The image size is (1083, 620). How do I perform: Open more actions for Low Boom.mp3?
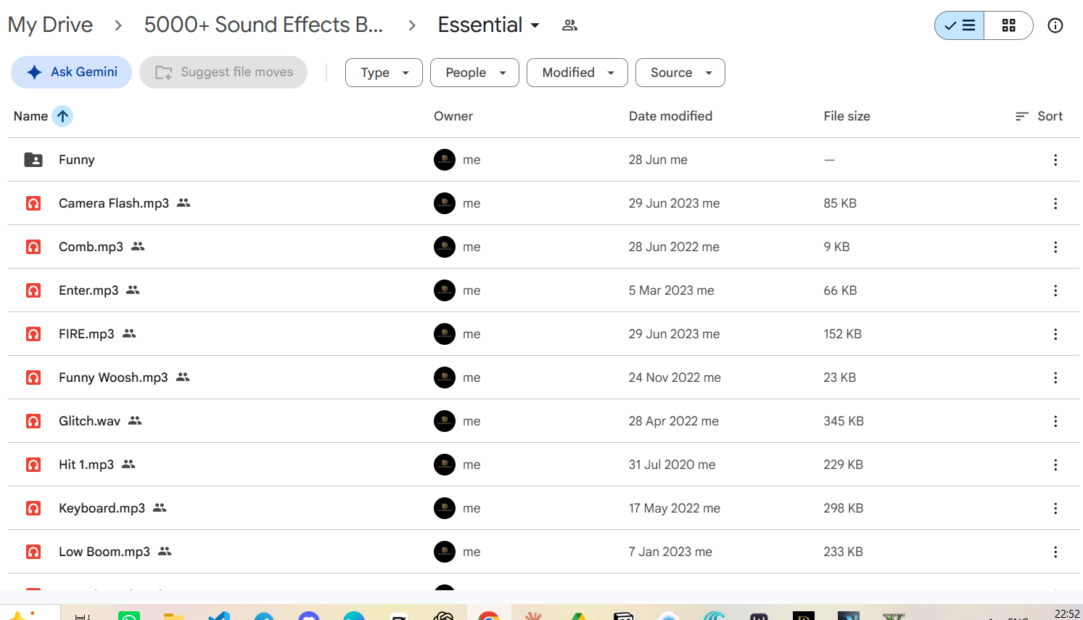tap(1055, 552)
